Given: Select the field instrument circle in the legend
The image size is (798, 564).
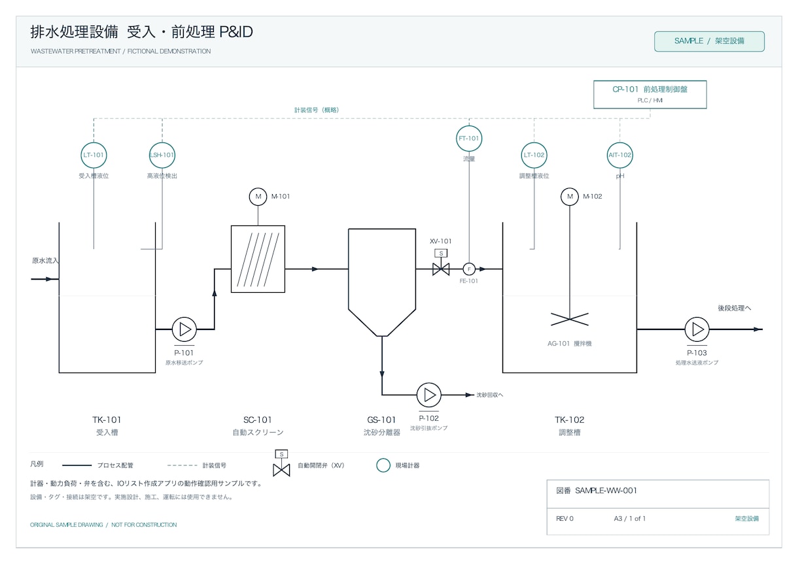Looking at the screenshot, I should point(383,465).
